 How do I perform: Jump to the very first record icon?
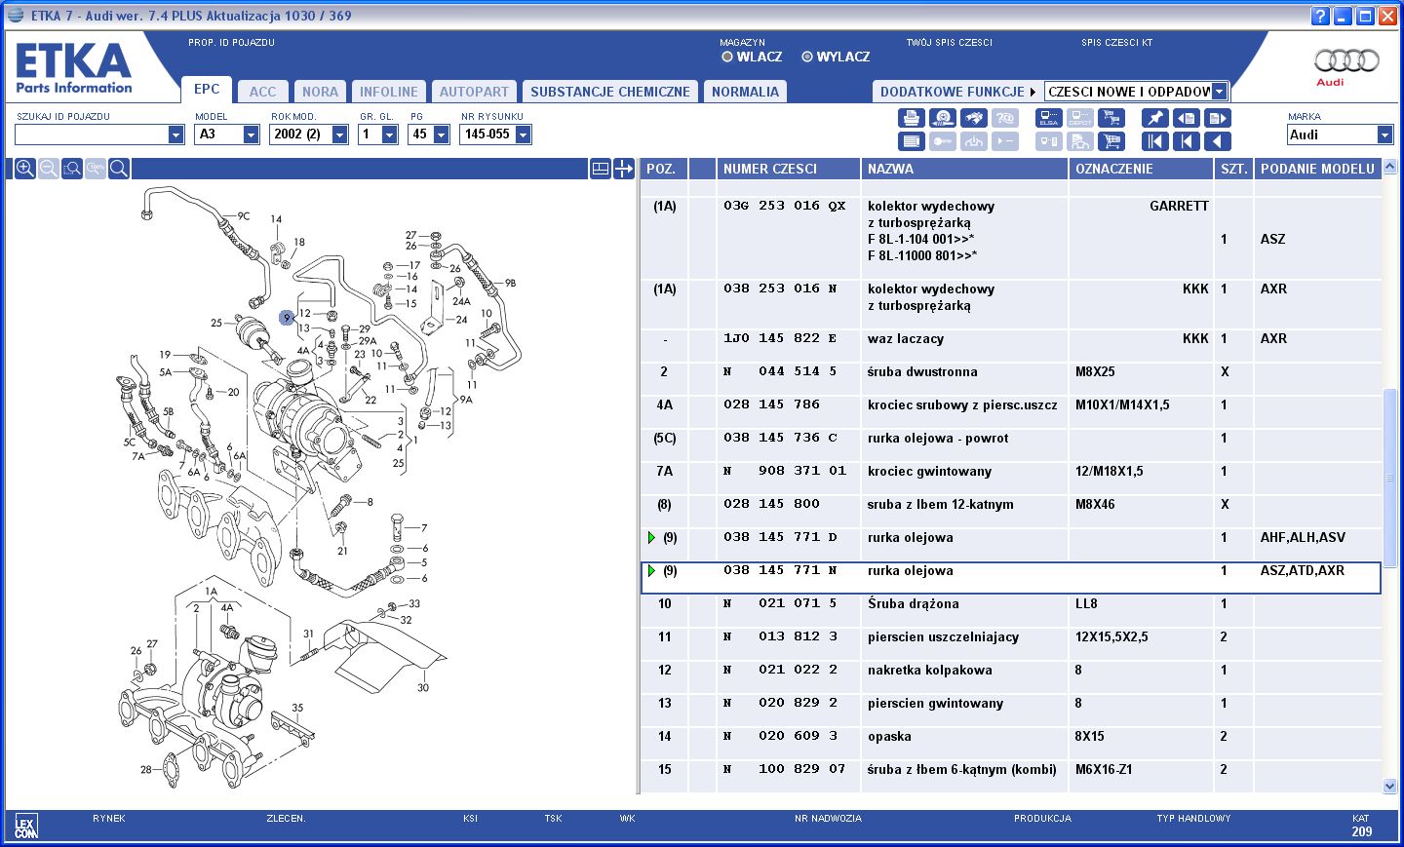(x=1154, y=141)
